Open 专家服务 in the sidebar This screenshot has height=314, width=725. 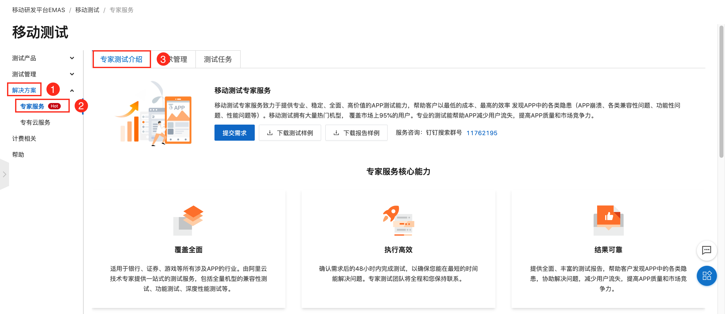tap(32, 106)
